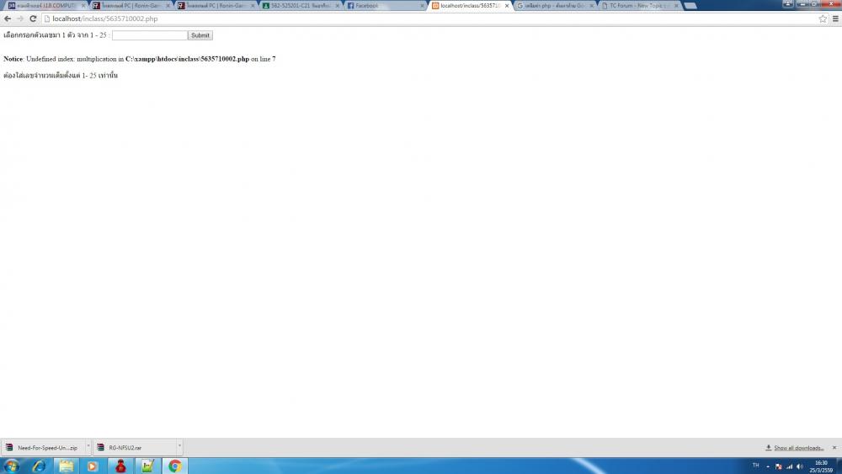Screen dimensions: 842x474
Task: Close the downloads bar
Action: (834, 448)
